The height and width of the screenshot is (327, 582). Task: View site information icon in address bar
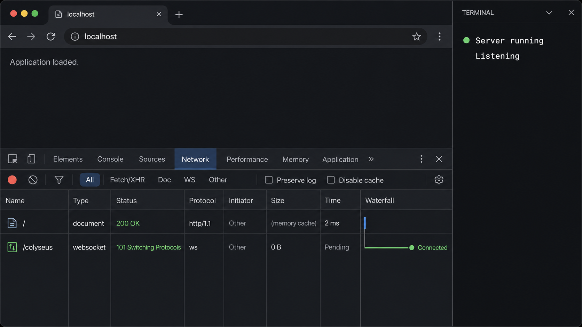click(x=75, y=36)
